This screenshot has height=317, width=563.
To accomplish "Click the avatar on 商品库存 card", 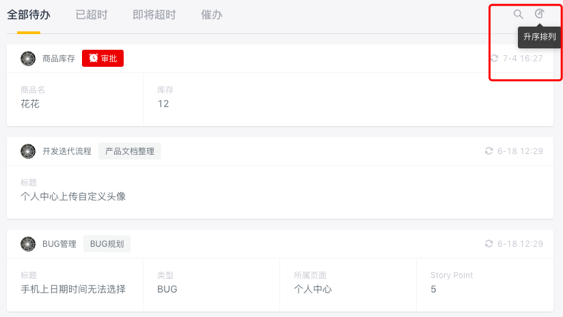I will point(28,59).
